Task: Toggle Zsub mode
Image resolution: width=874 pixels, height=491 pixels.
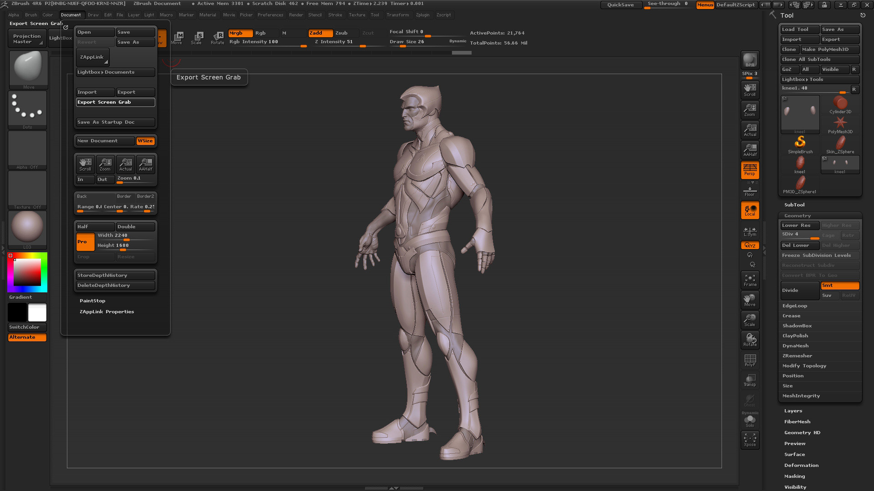Action: (x=346, y=33)
